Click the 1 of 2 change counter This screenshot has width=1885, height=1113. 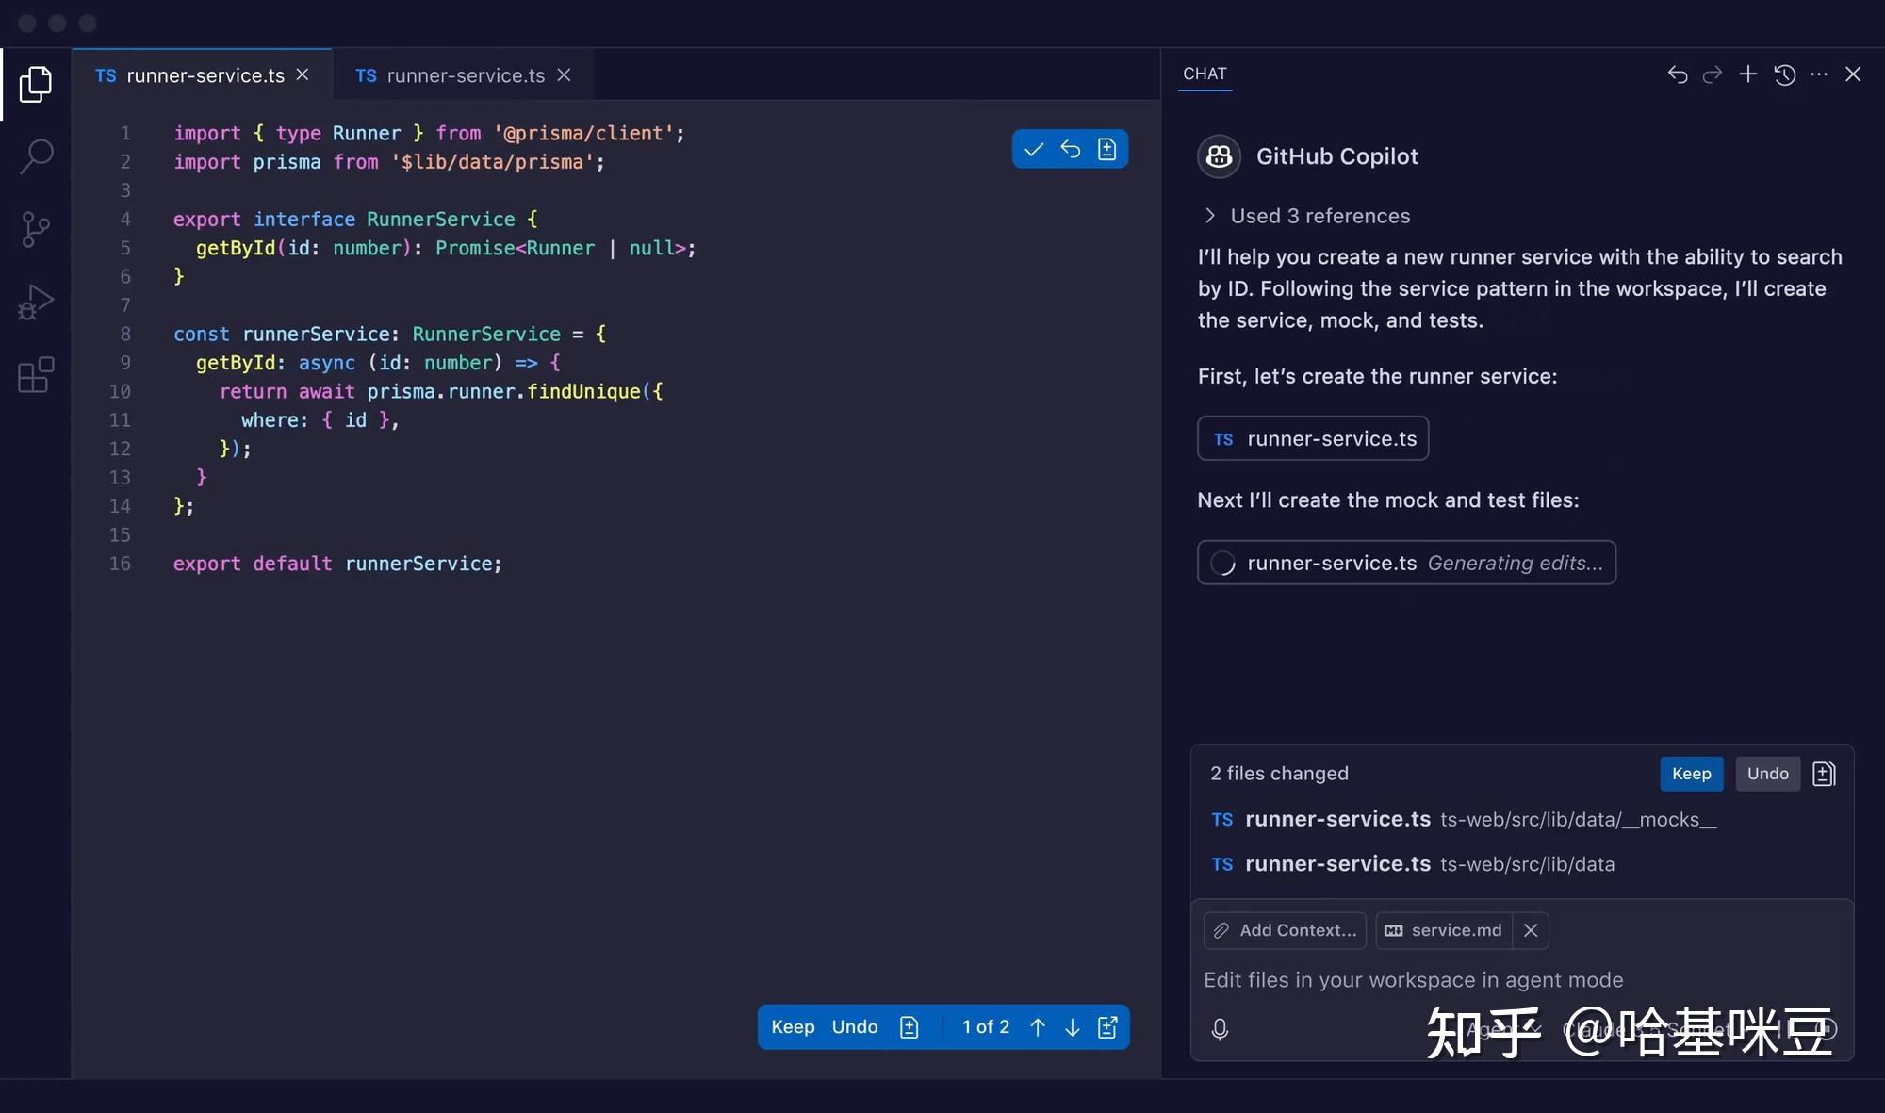(986, 1027)
